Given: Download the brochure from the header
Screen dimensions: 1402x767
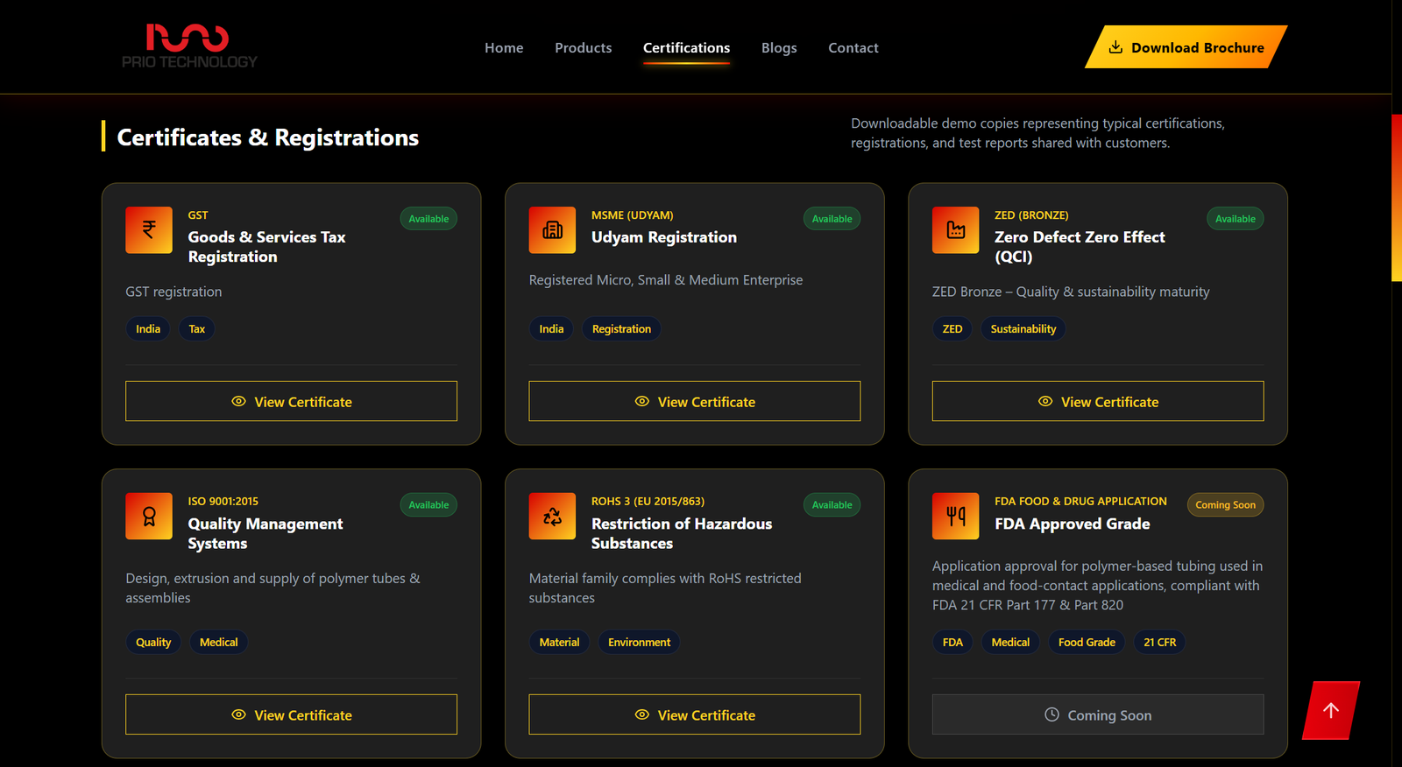Looking at the screenshot, I should coord(1186,47).
